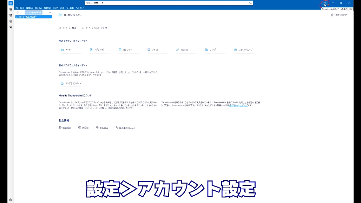Open the Mail space in the sidebar
This screenshot has width=361, height=203.
click(x=11, y=3)
